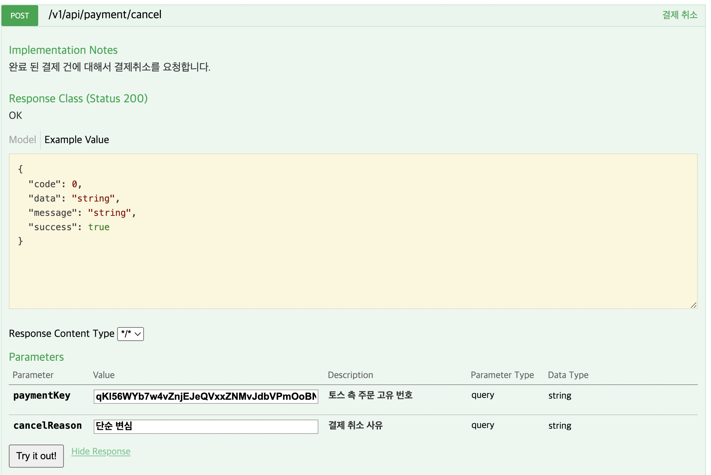Click the Description column header
This screenshot has height=475, width=711.
coord(350,375)
